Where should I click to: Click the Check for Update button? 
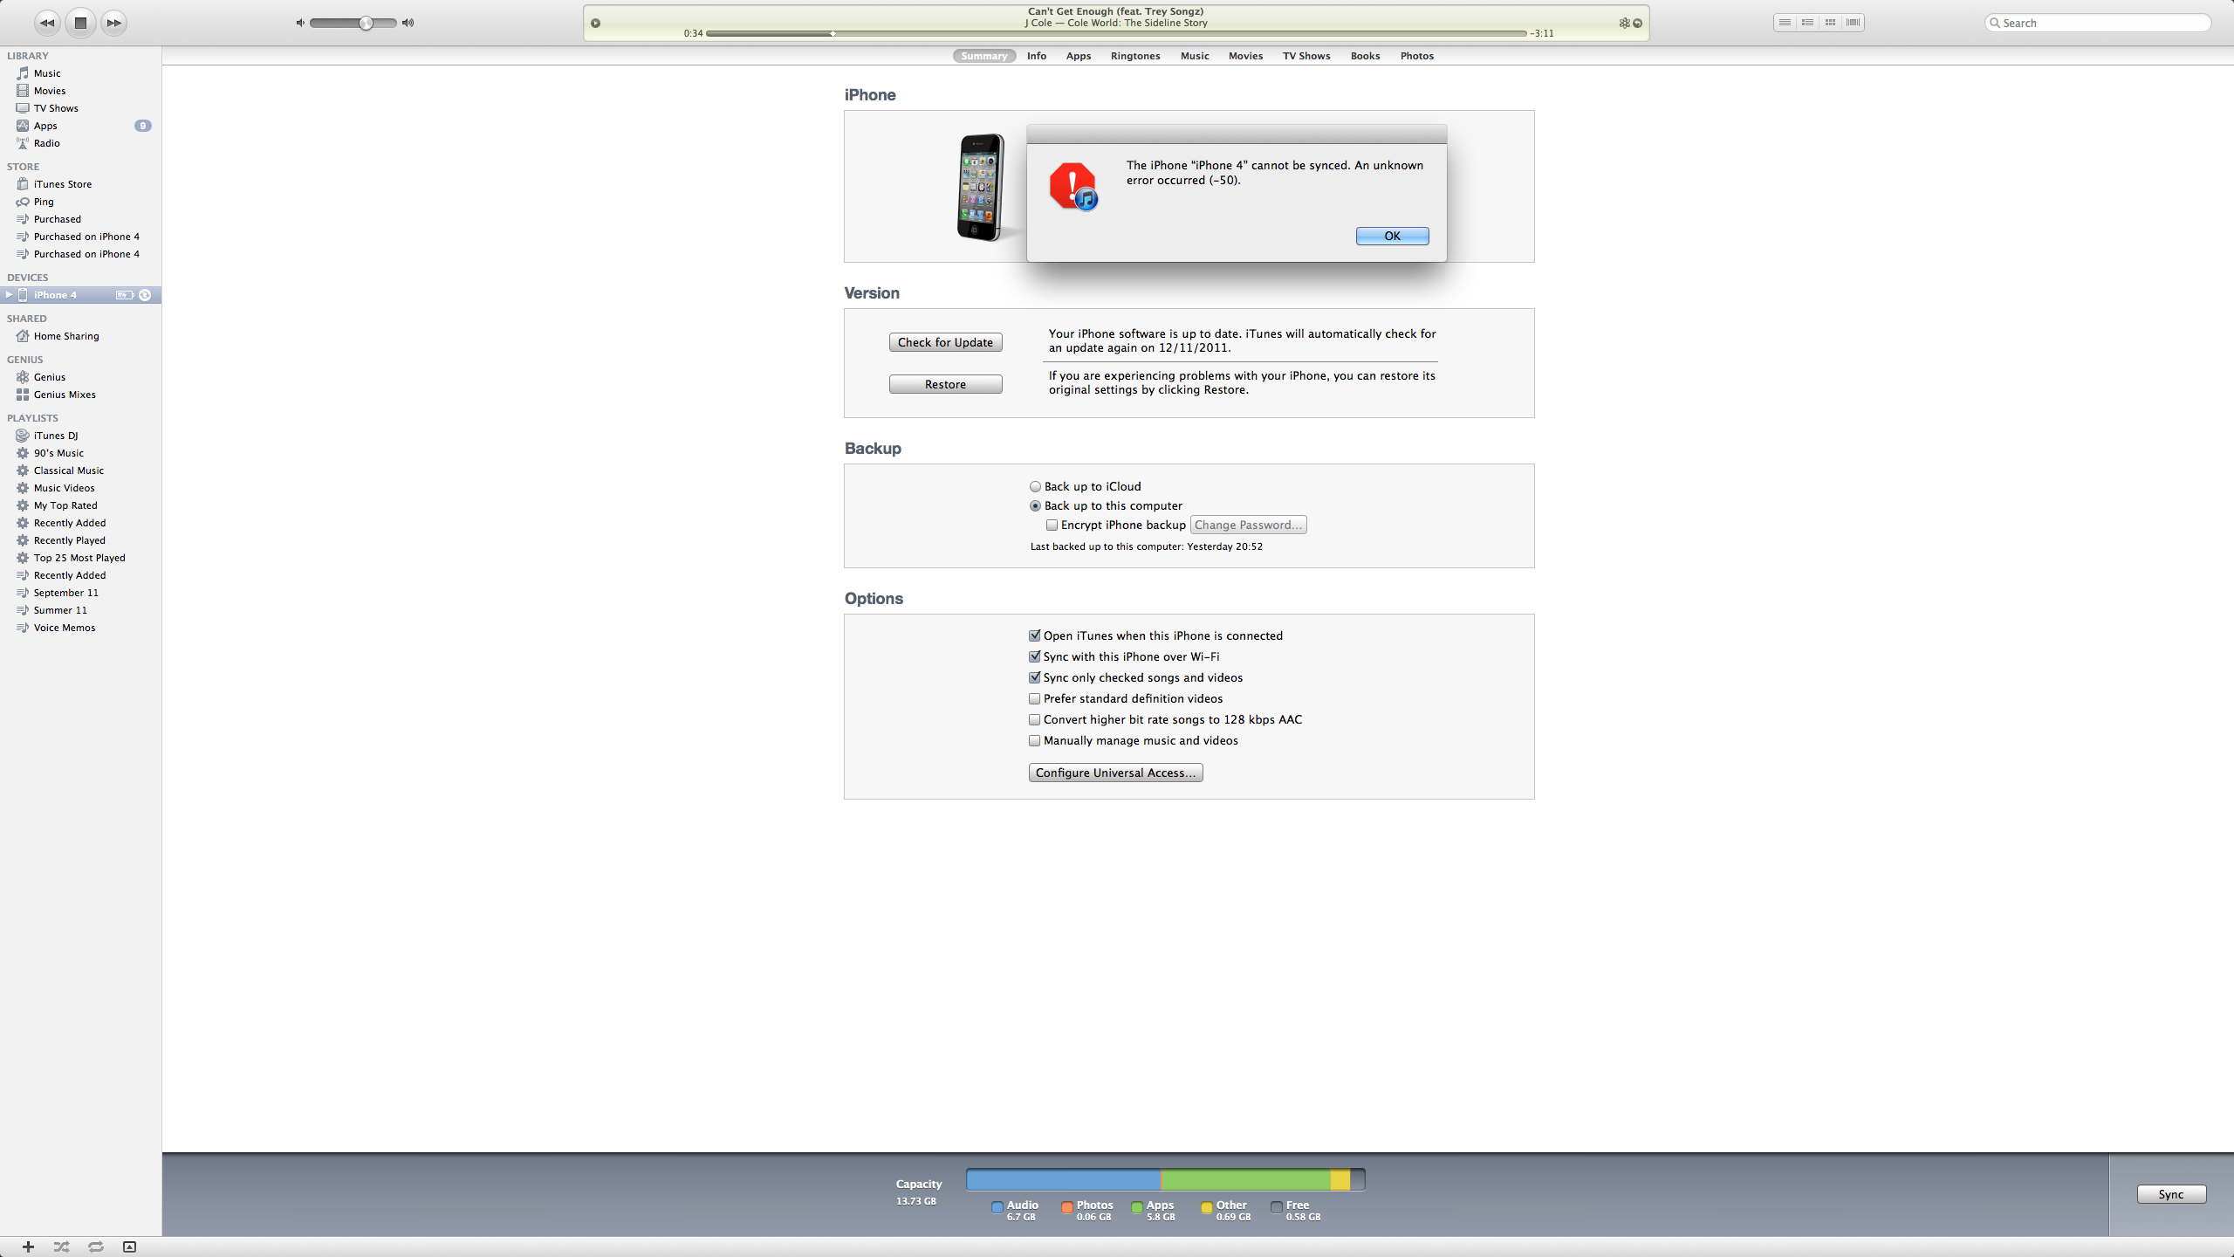(x=945, y=342)
